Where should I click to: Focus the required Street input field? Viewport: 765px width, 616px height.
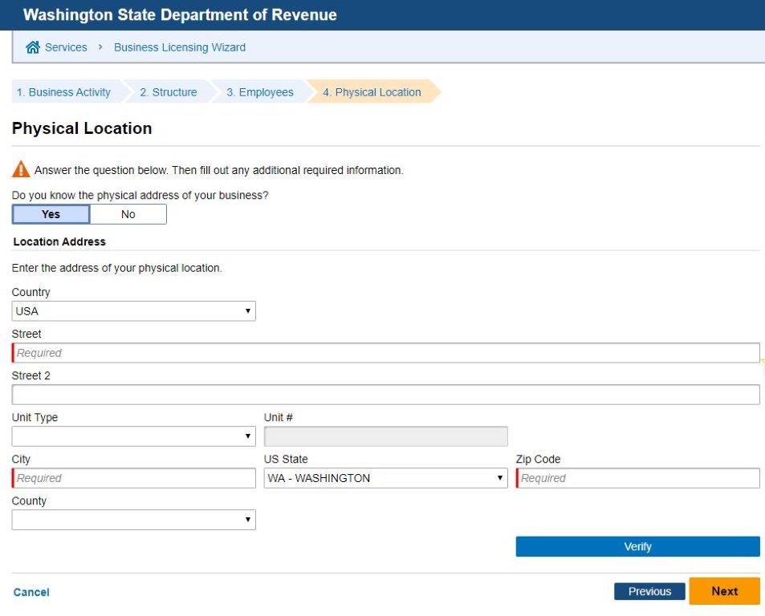point(385,353)
